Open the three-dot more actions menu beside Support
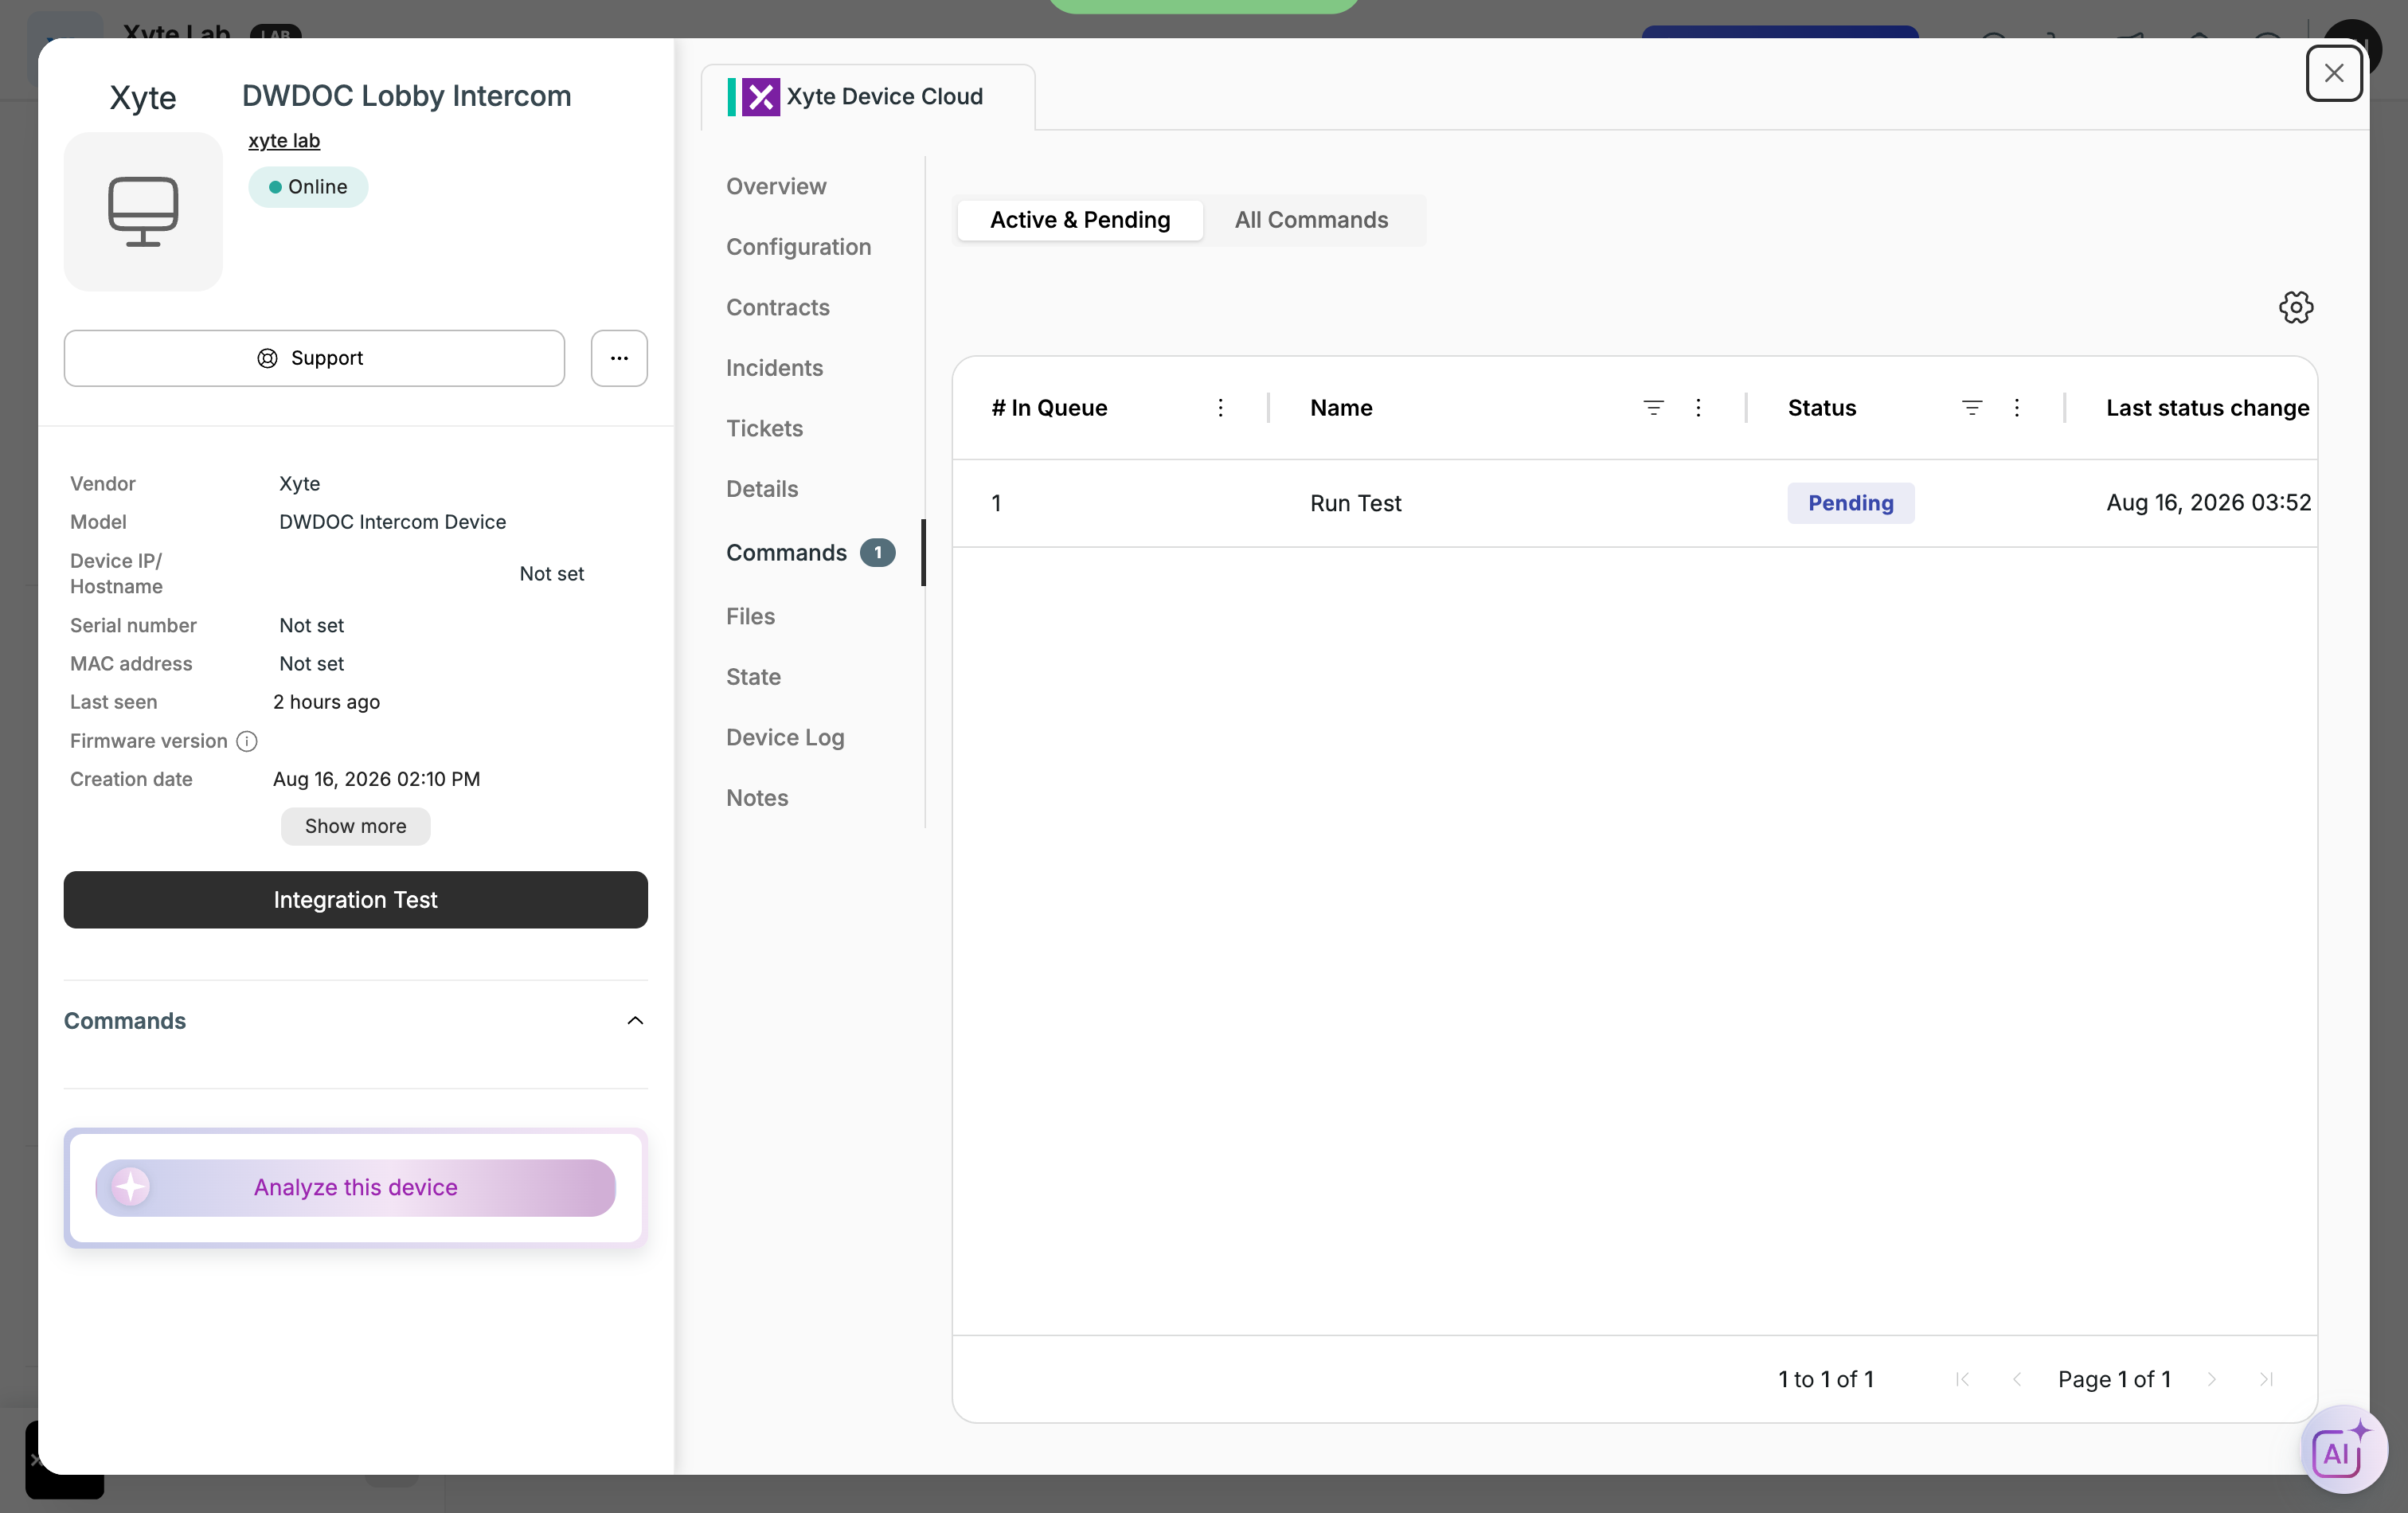Screen dimensions: 2408x1513 tap(619, 358)
